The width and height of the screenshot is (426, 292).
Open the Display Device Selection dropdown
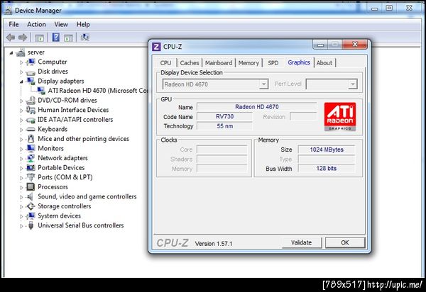[x=263, y=84]
